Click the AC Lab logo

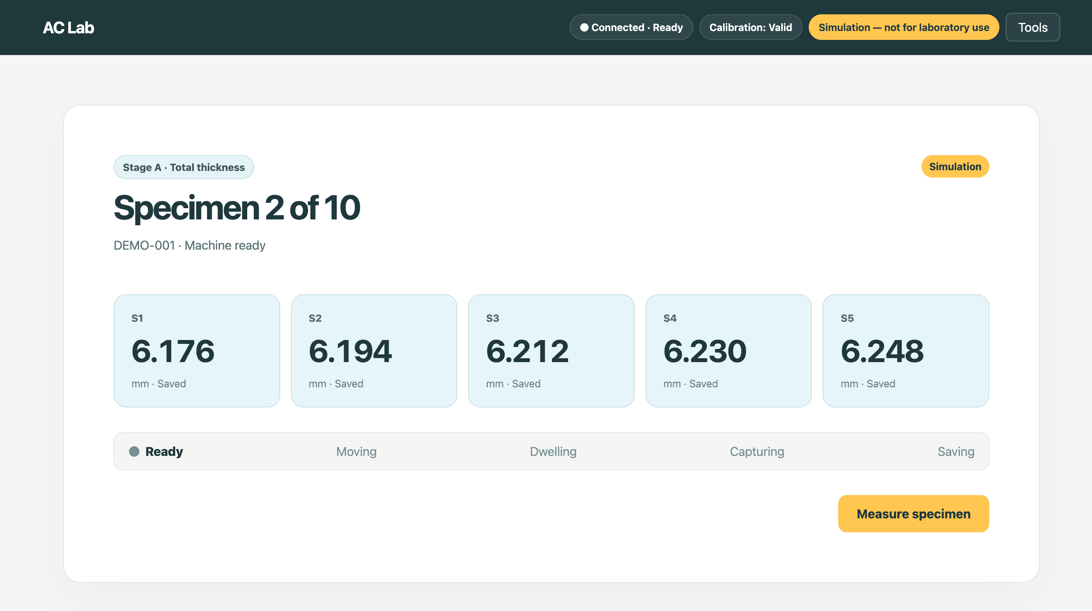(68, 28)
